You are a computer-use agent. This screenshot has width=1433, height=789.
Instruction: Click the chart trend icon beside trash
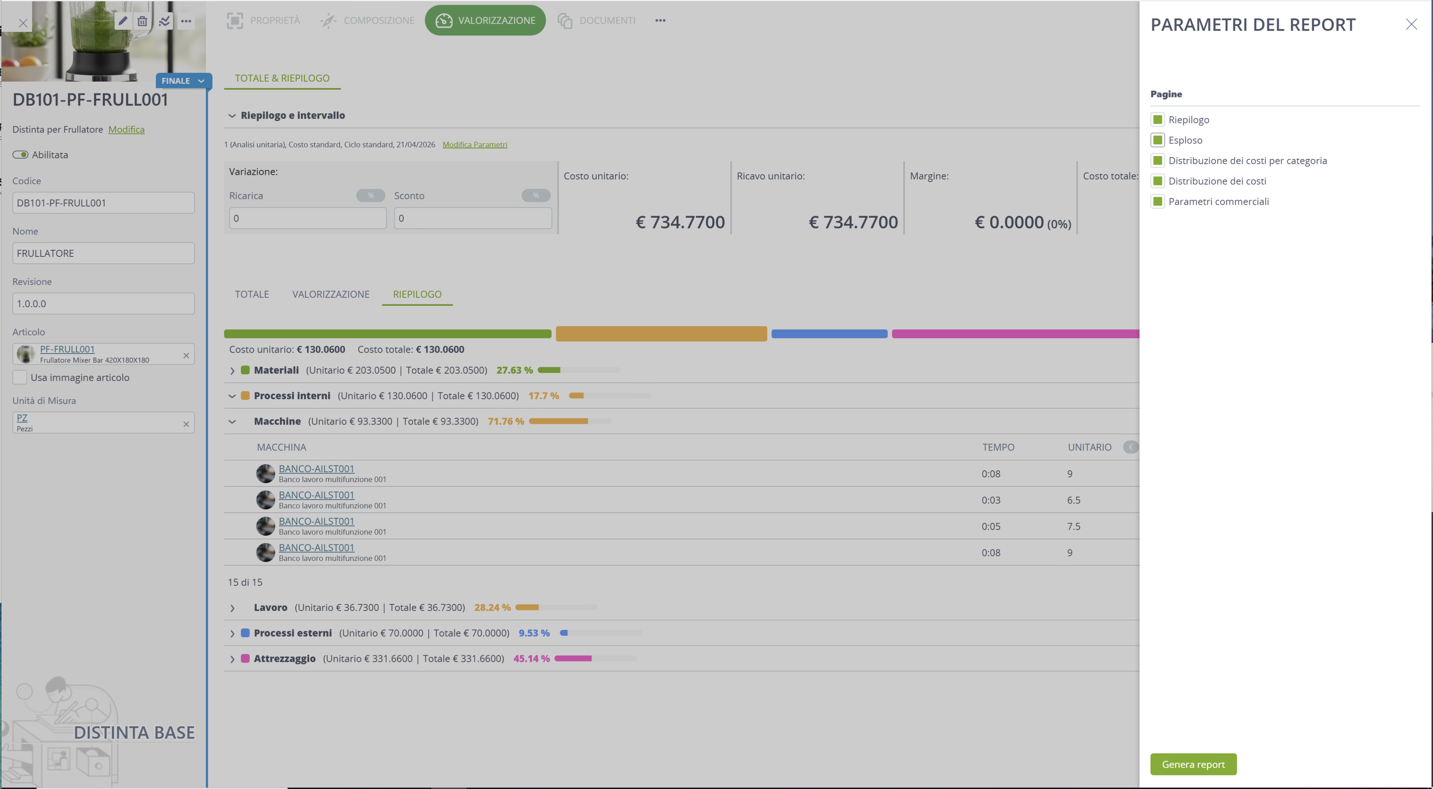(164, 21)
